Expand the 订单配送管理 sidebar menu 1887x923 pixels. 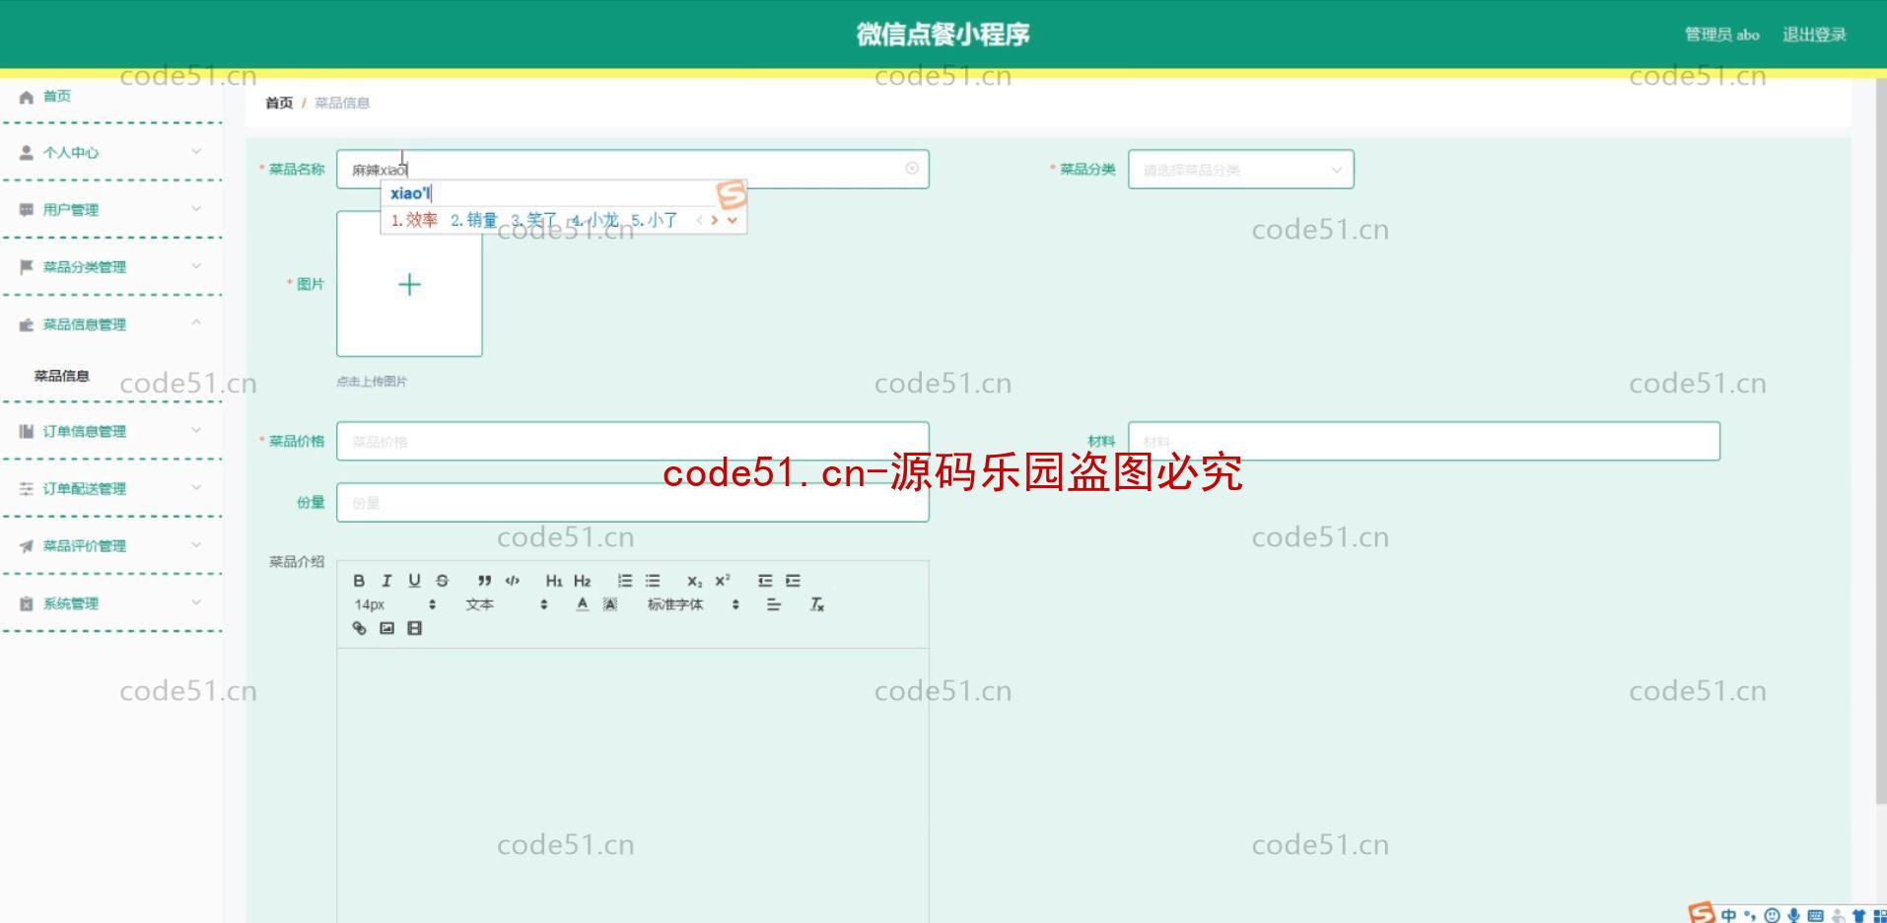[x=111, y=488]
